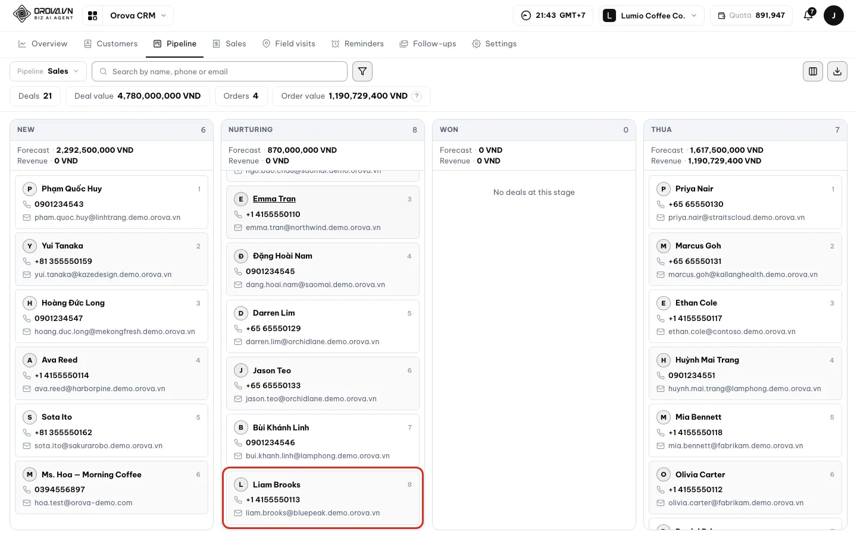The image size is (857, 535).
Task: Click the email hoa.test@orova-demo.com
Action: (x=83, y=503)
